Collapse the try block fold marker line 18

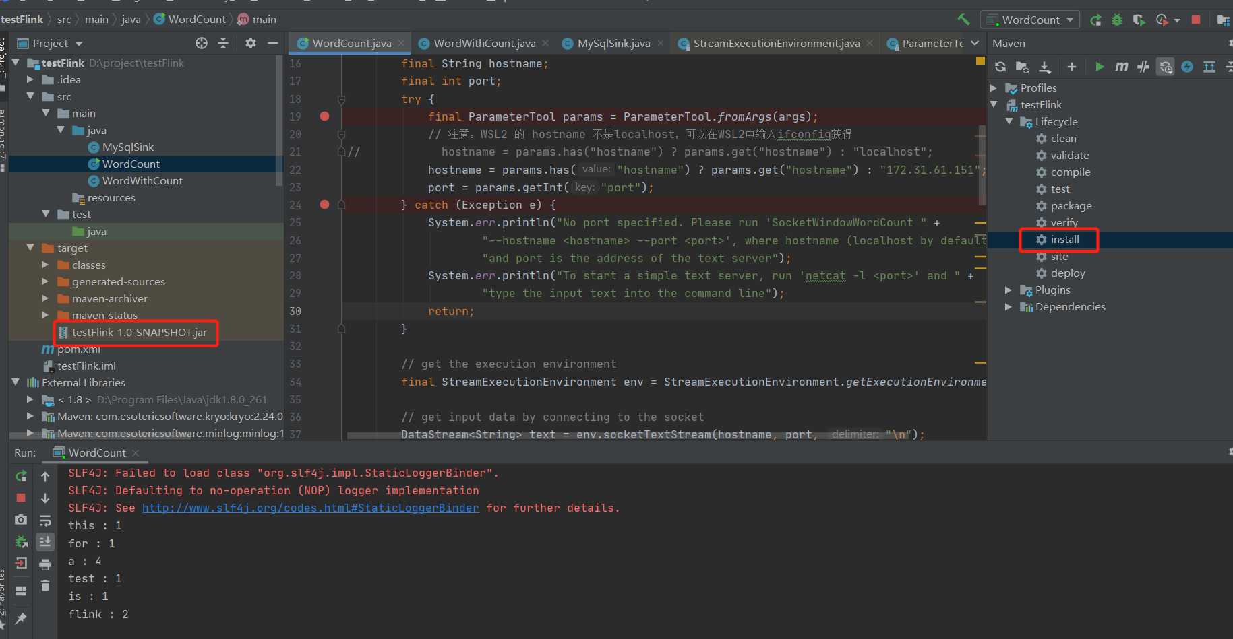341,99
